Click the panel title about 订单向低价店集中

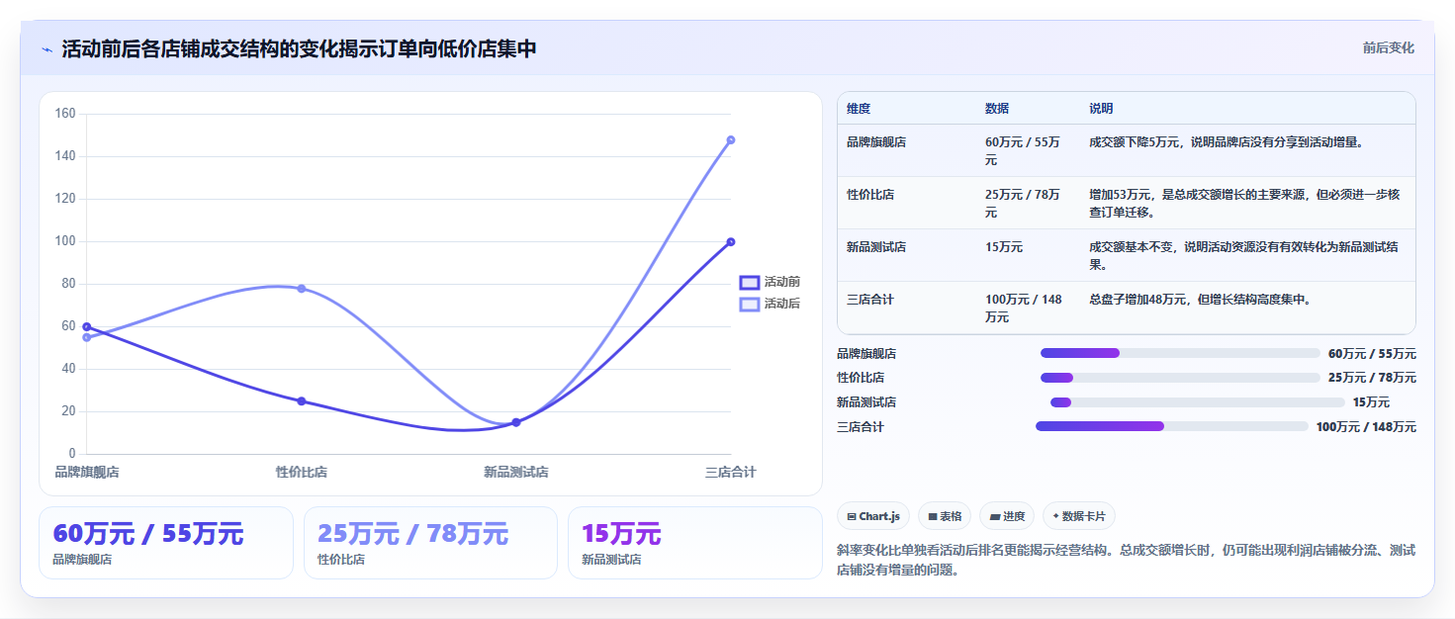[299, 48]
